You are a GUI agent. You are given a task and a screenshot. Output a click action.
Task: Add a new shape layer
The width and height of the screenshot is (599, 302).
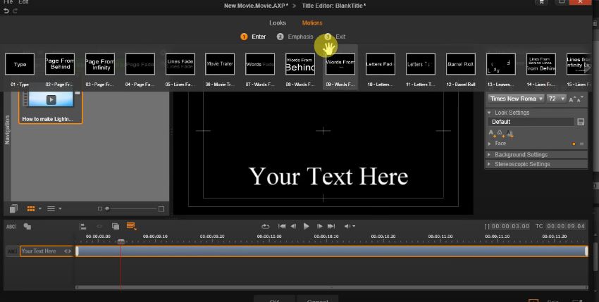(27, 227)
